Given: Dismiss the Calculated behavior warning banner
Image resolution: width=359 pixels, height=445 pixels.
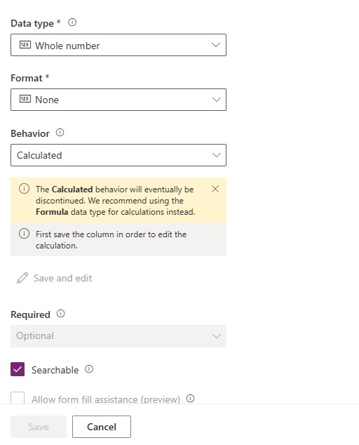Looking at the screenshot, I should 215,189.
